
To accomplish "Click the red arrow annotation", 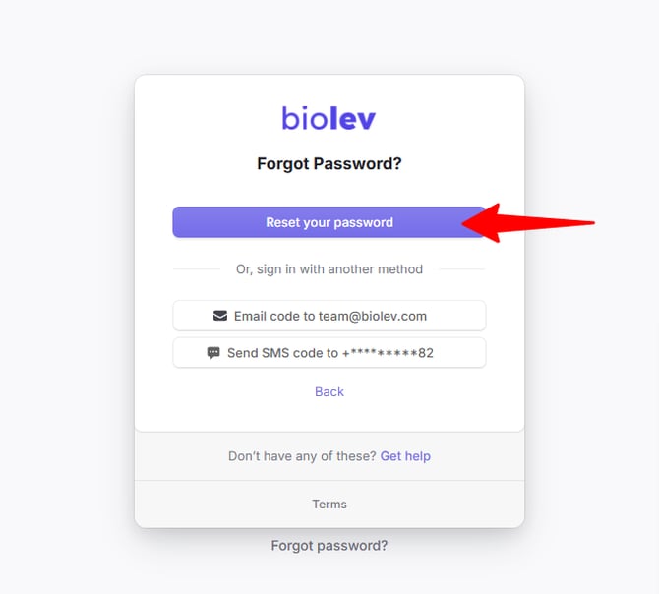I will (x=528, y=222).
